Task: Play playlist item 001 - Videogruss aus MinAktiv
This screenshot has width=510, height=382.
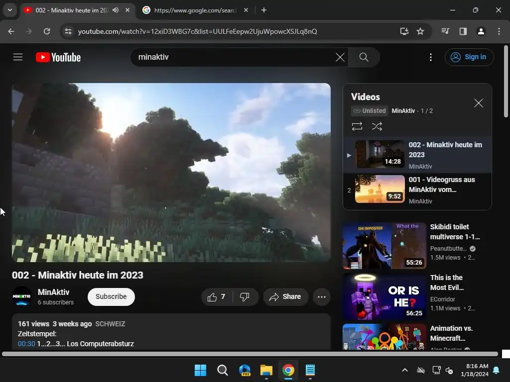Action: point(417,190)
